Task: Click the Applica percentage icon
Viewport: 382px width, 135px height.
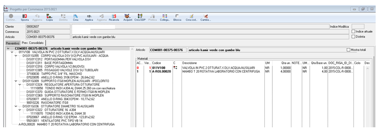Action: click(89, 16)
